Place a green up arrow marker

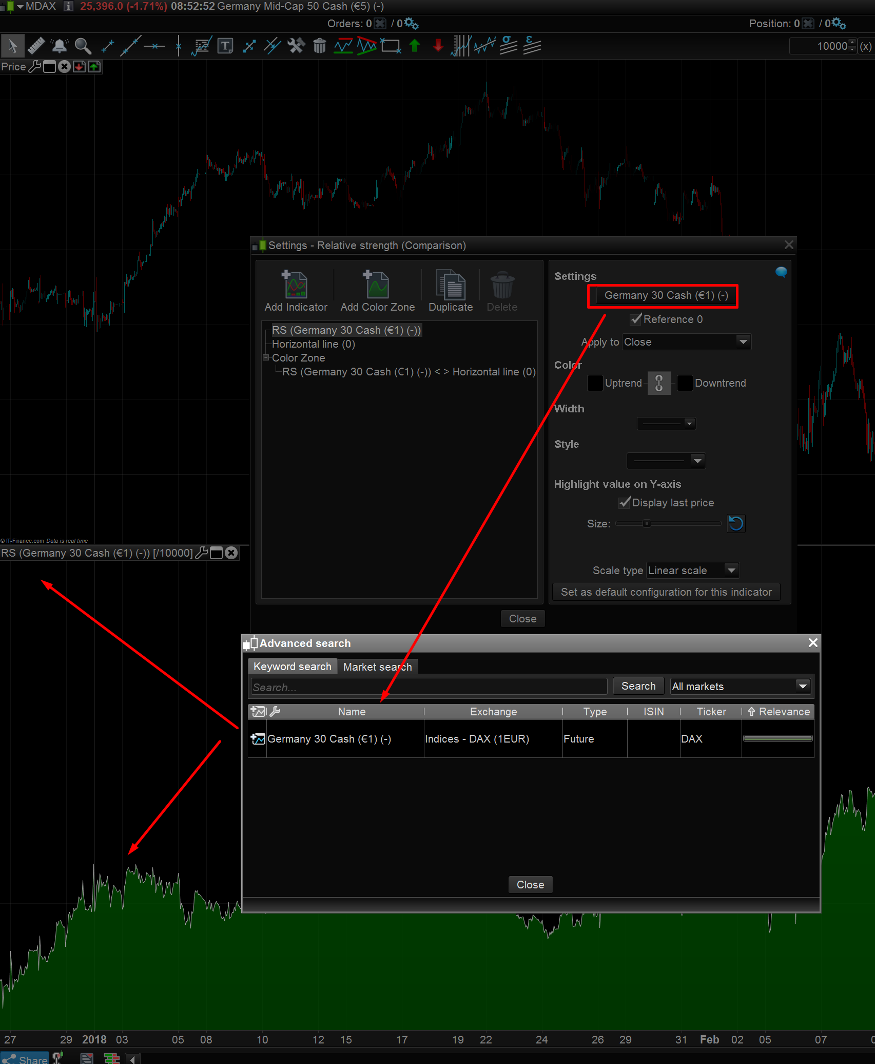(415, 46)
